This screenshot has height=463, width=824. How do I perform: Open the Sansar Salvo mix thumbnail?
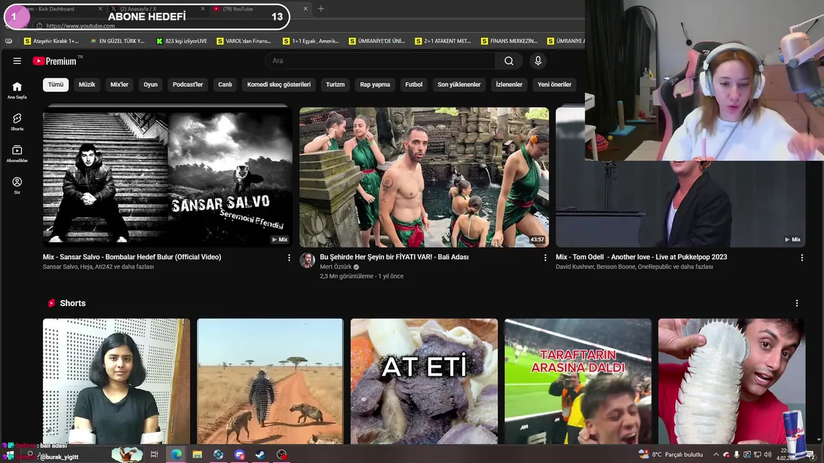pyautogui.click(x=167, y=177)
